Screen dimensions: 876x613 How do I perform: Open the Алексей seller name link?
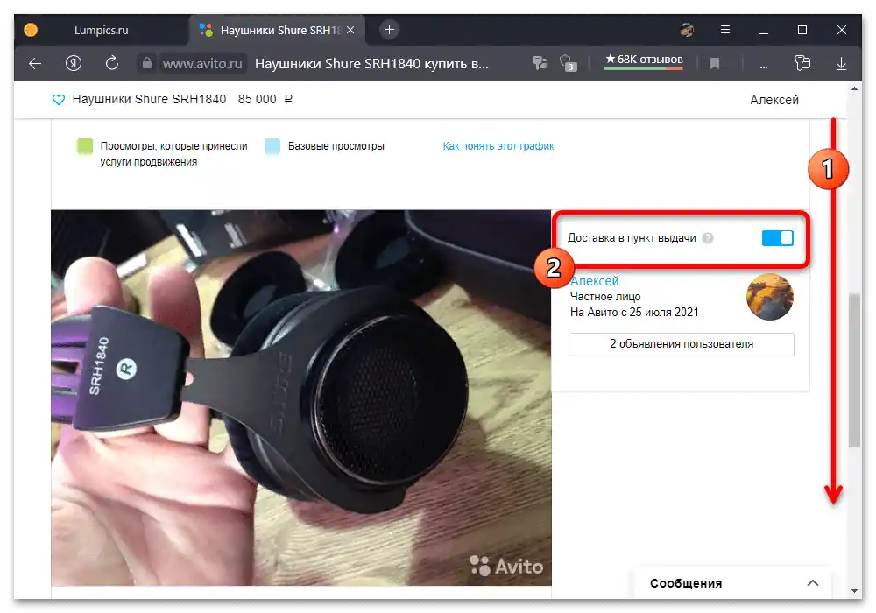tap(595, 281)
